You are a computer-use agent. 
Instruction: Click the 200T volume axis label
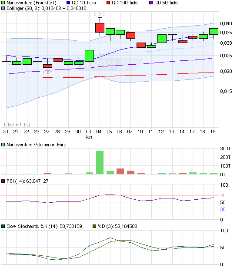pos(225,157)
